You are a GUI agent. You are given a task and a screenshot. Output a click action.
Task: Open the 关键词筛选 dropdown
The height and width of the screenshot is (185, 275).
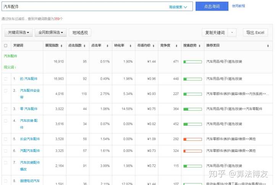pyautogui.click(x=18, y=33)
